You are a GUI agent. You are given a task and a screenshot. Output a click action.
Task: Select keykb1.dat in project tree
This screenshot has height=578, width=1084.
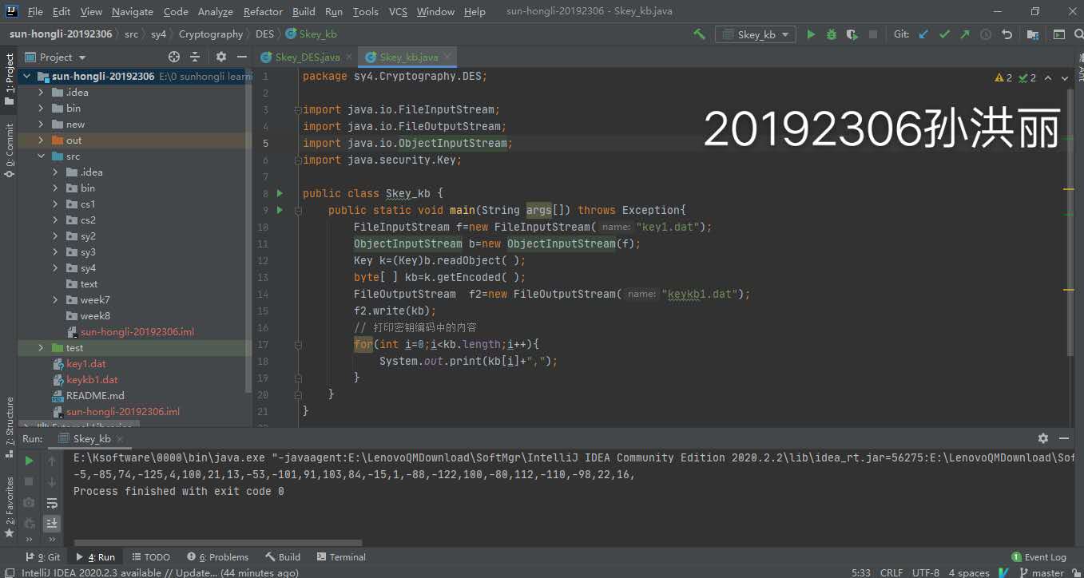point(92,380)
